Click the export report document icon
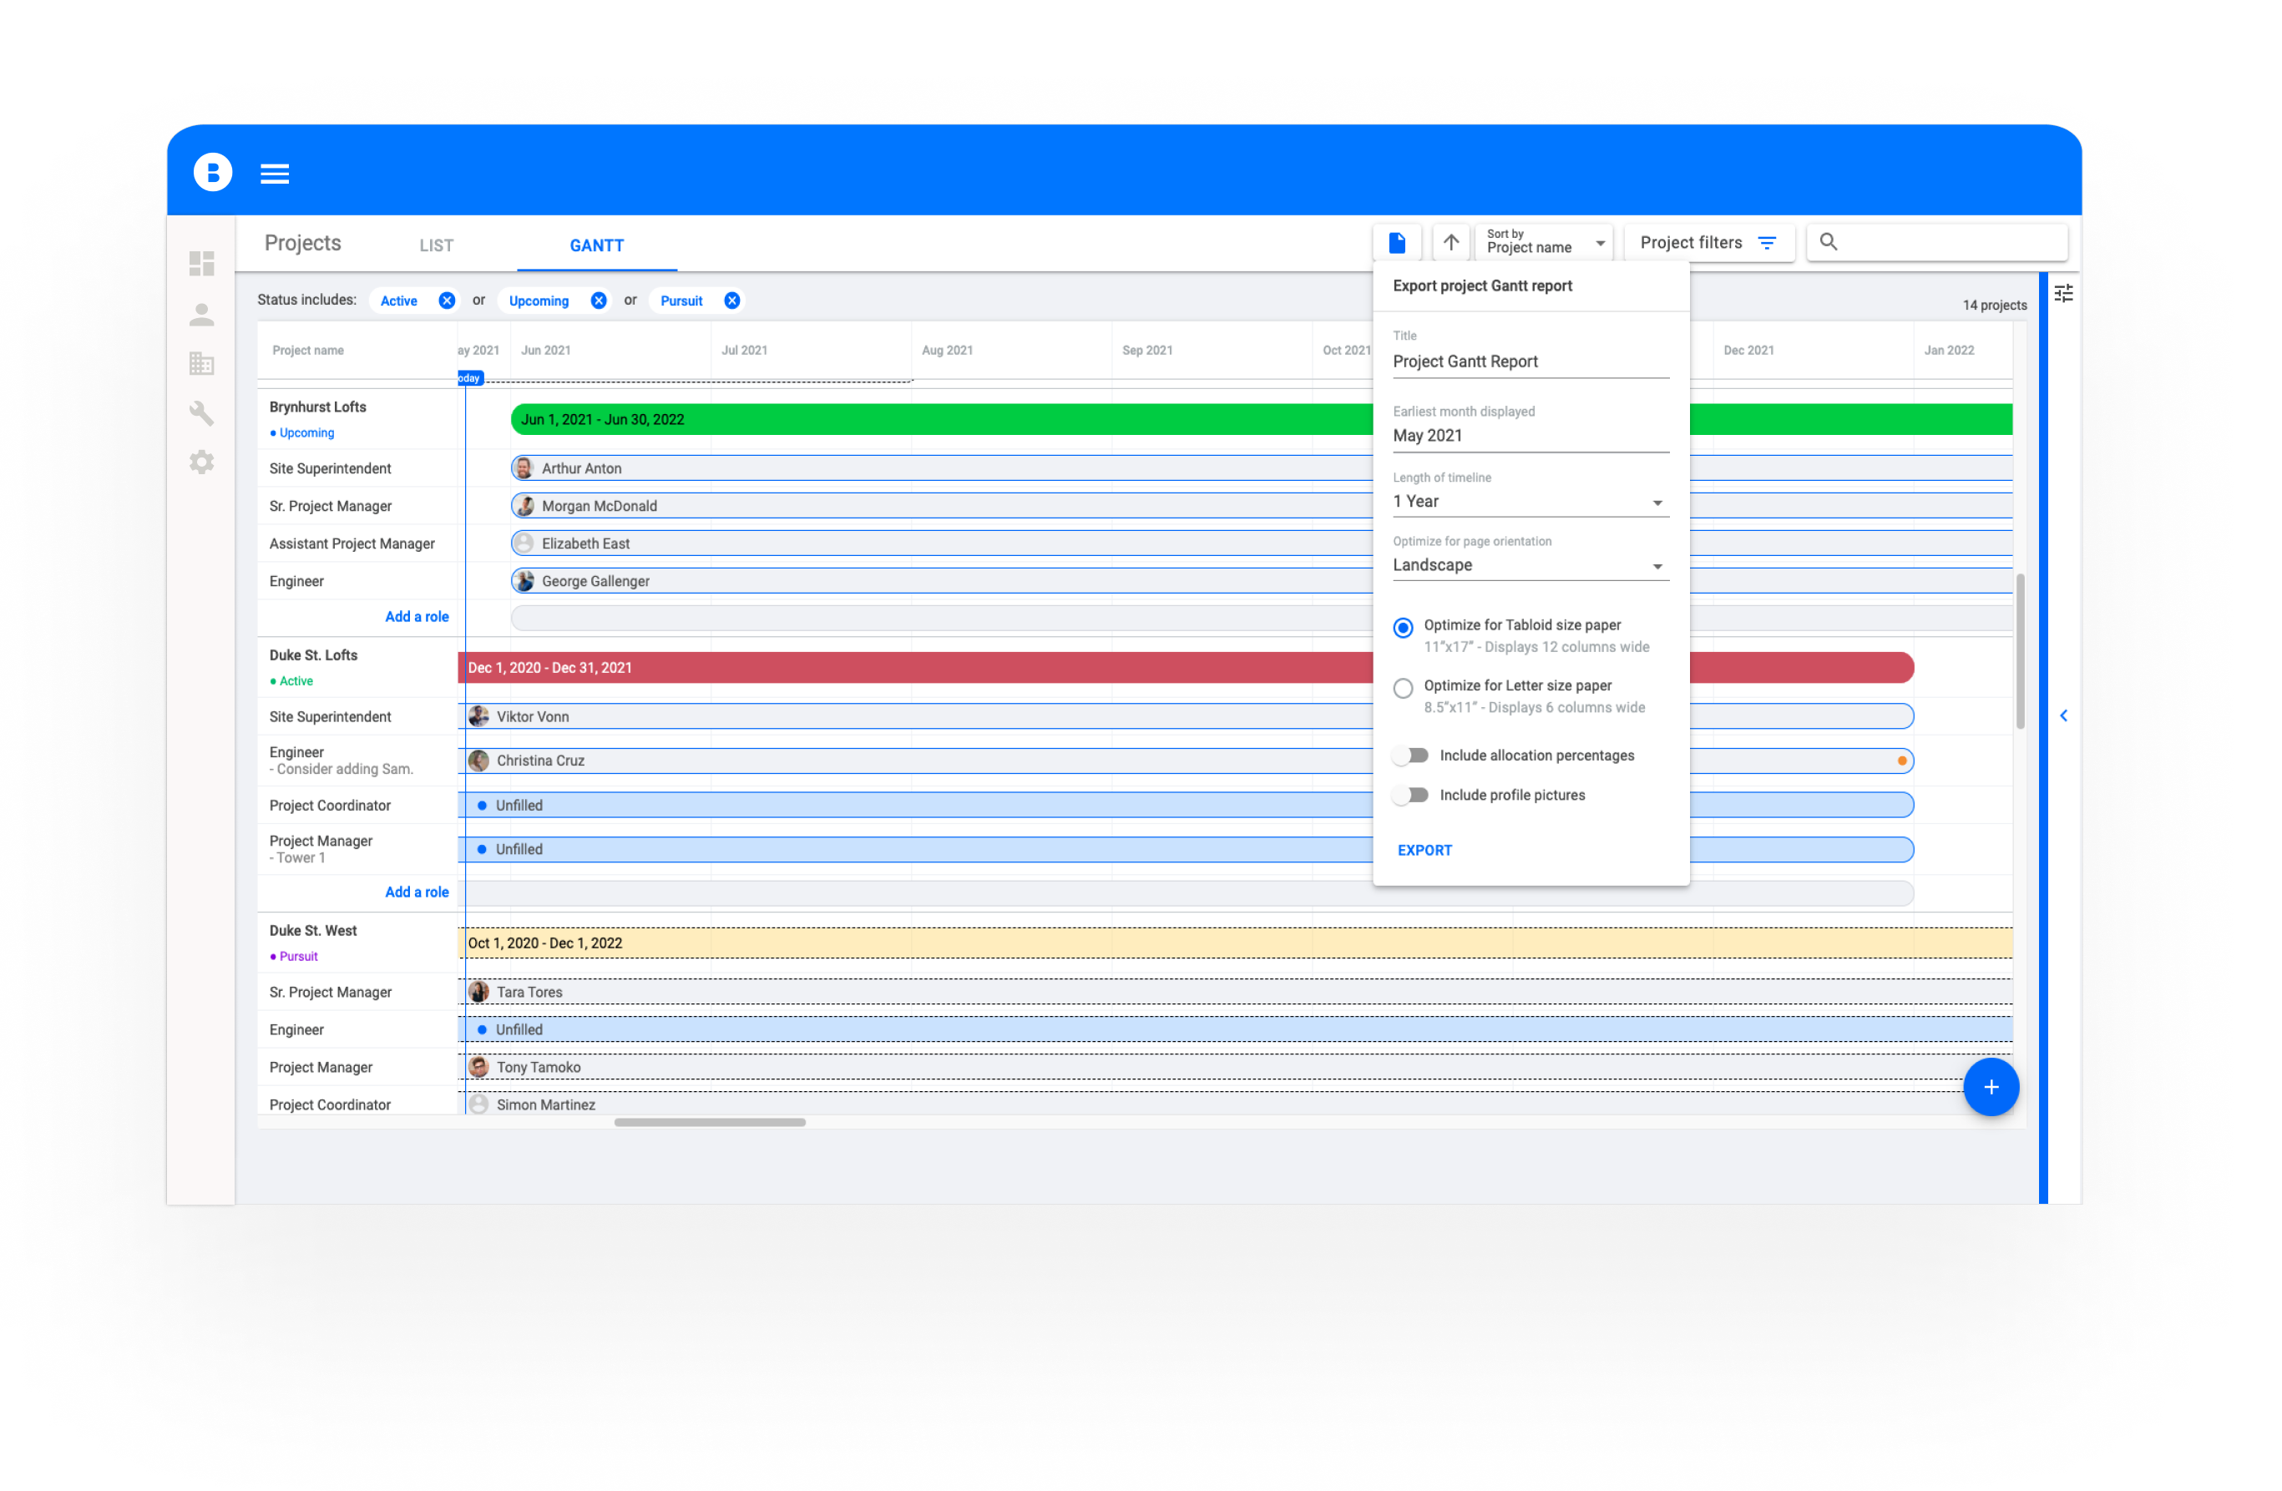The height and width of the screenshot is (1491, 2282). click(1397, 244)
